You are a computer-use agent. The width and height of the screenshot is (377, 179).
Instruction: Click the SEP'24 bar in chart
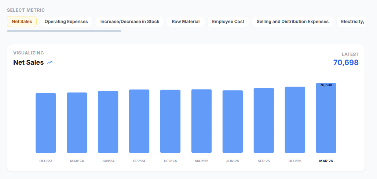tap(139, 121)
